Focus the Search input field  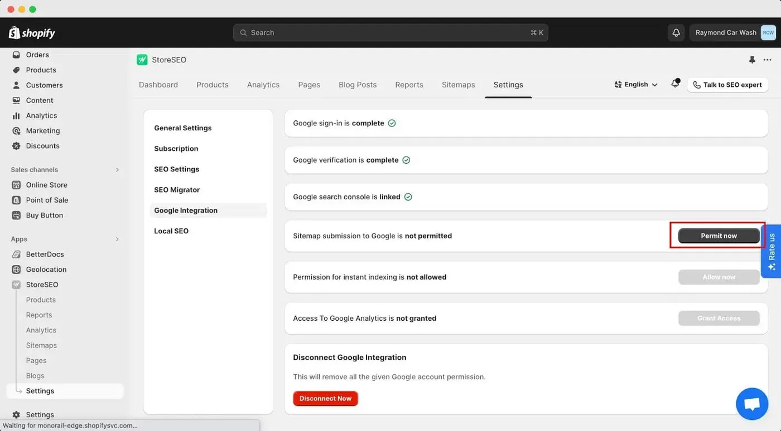390,33
